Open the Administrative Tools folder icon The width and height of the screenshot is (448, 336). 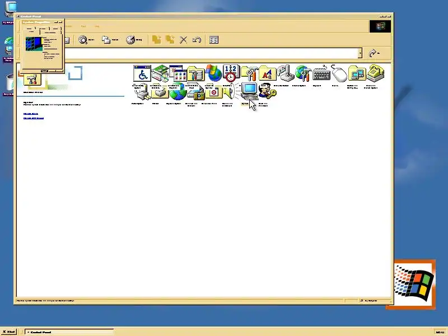[x=195, y=74]
